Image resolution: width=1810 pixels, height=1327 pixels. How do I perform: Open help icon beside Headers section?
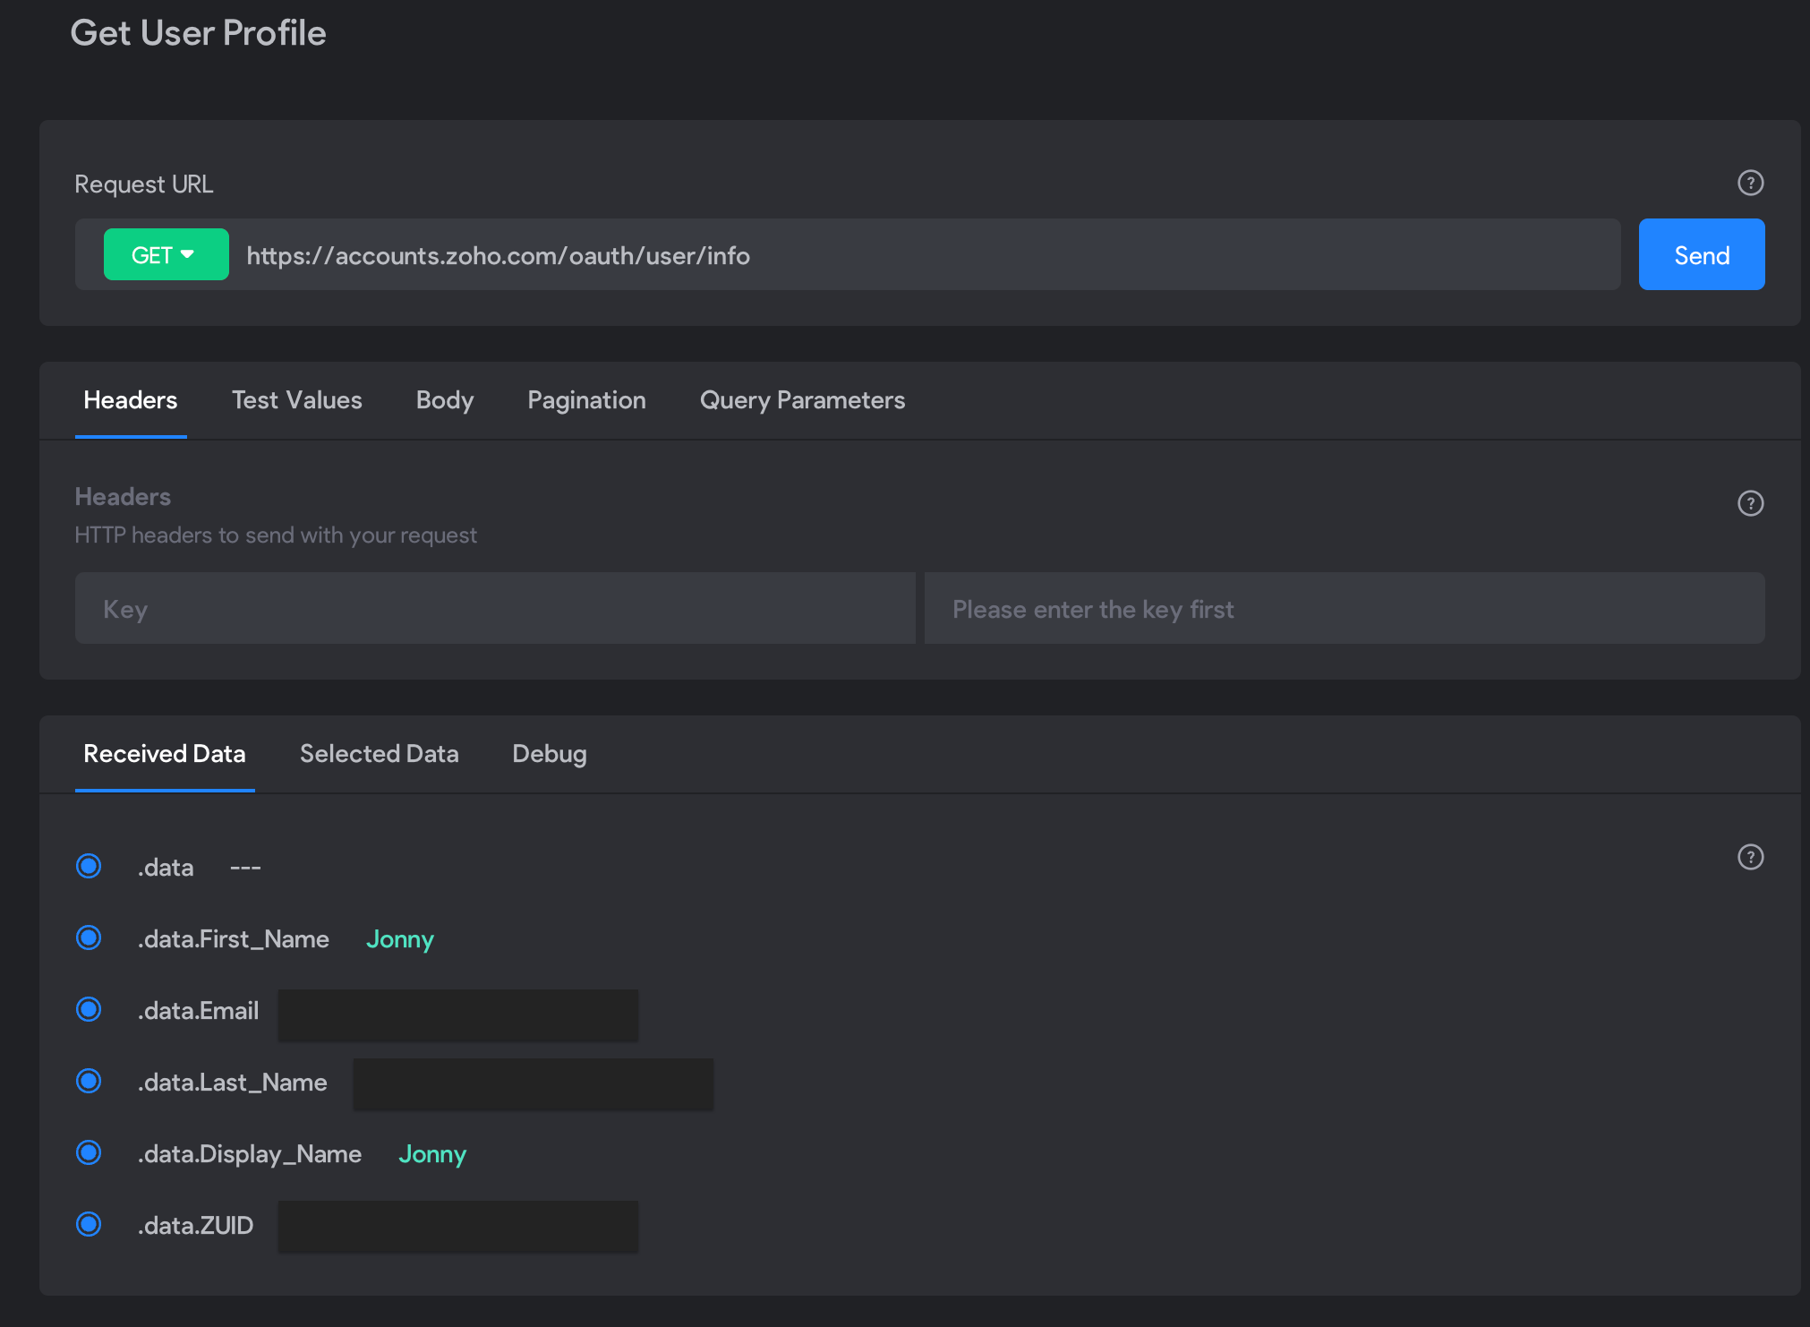(1750, 503)
